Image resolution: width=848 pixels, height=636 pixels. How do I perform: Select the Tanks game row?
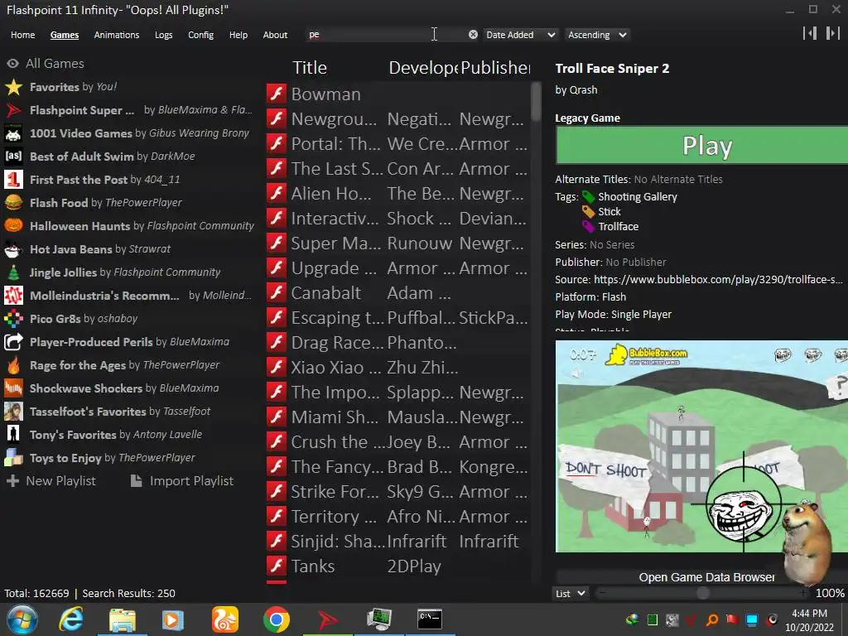click(398, 566)
